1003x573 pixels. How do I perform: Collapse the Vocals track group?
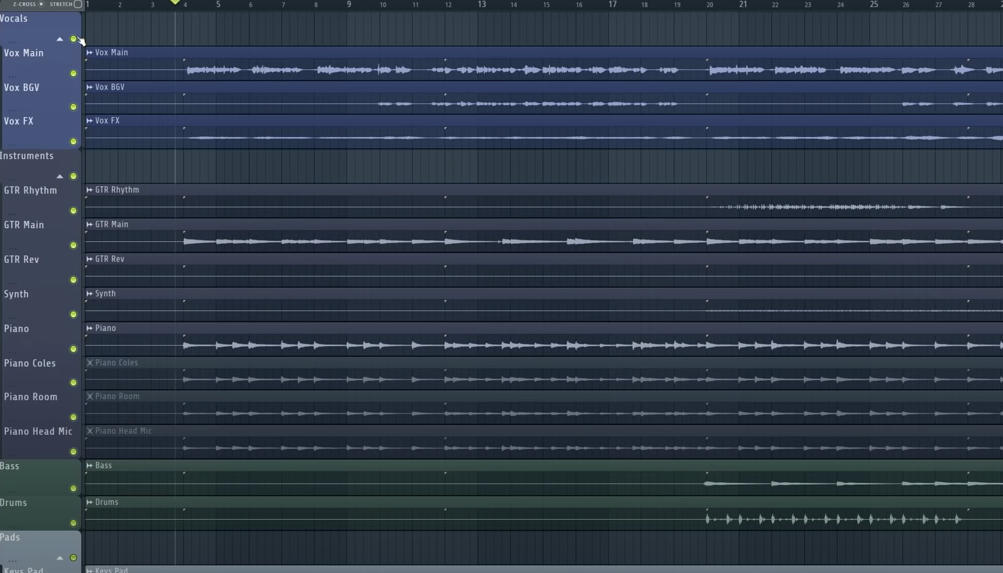pos(59,39)
